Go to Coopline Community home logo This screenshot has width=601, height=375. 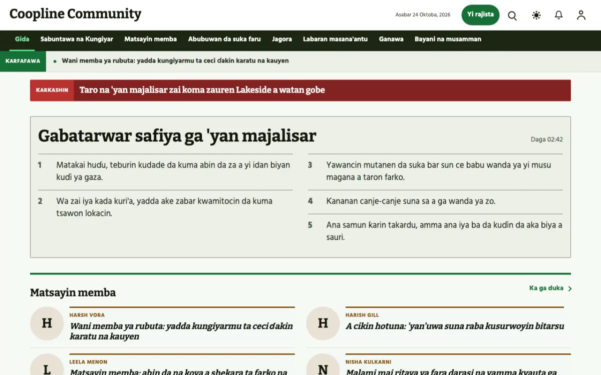pyautogui.click(x=75, y=14)
